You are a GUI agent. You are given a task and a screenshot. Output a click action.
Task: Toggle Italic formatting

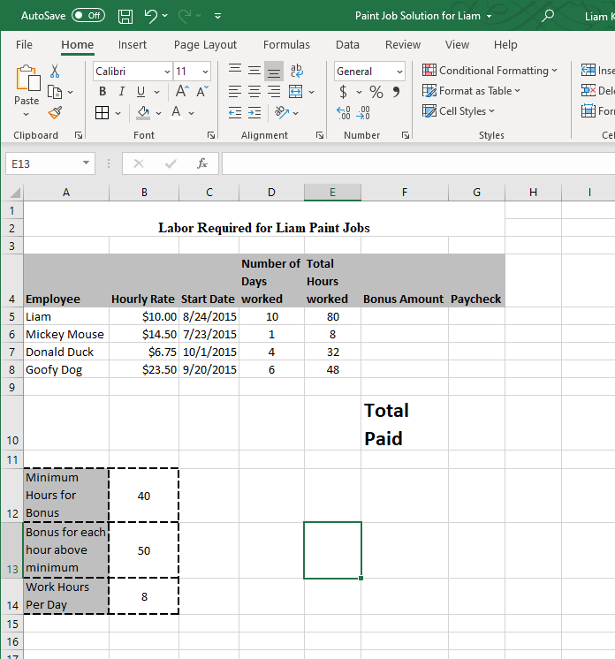click(x=121, y=91)
